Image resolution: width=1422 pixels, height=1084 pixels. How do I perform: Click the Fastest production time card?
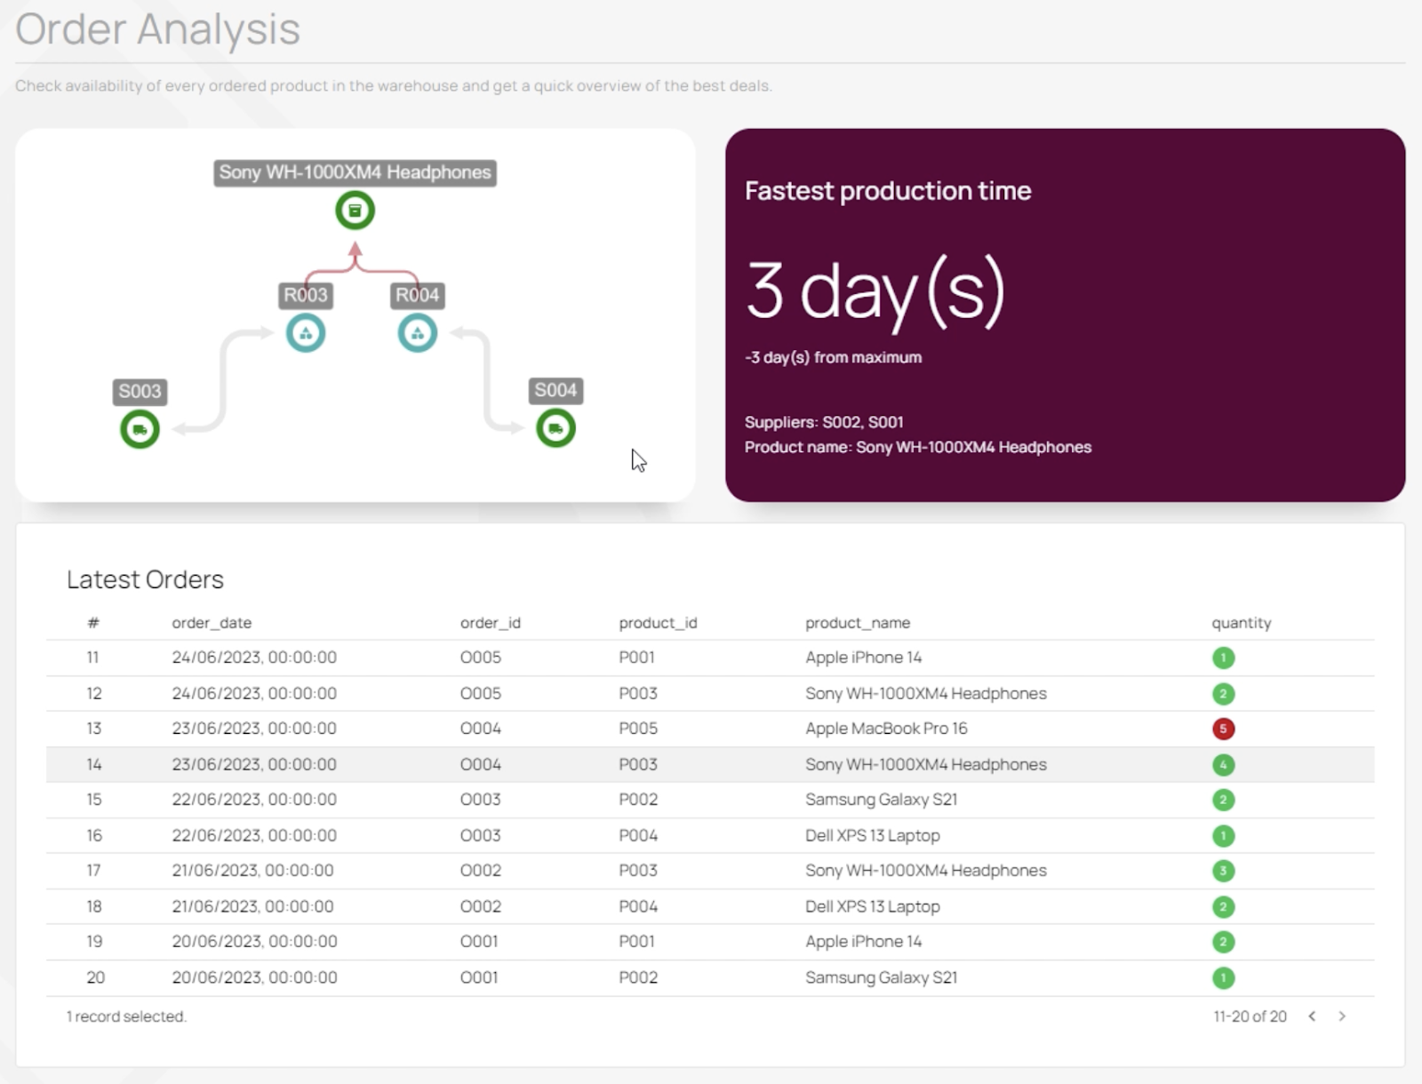(x=1065, y=315)
